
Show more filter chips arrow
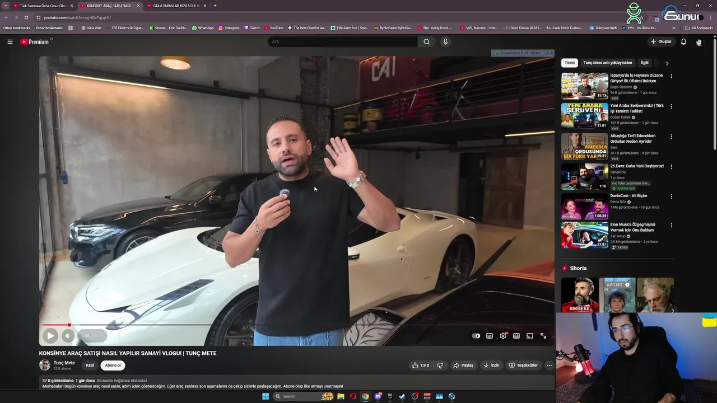point(667,63)
